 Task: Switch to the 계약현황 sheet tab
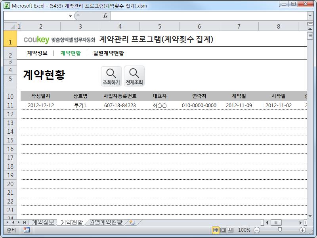click(x=72, y=222)
